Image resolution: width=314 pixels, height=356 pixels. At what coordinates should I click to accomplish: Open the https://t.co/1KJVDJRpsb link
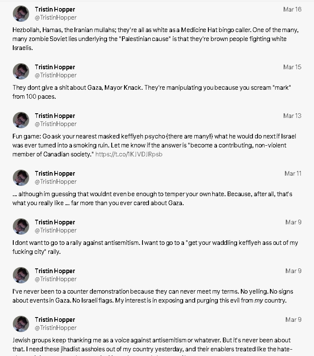(x=129, y=154)
